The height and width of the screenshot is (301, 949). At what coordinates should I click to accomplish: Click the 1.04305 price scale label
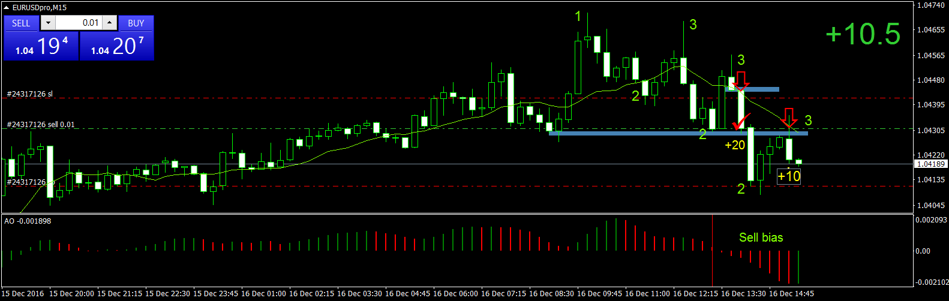point(931,130)
